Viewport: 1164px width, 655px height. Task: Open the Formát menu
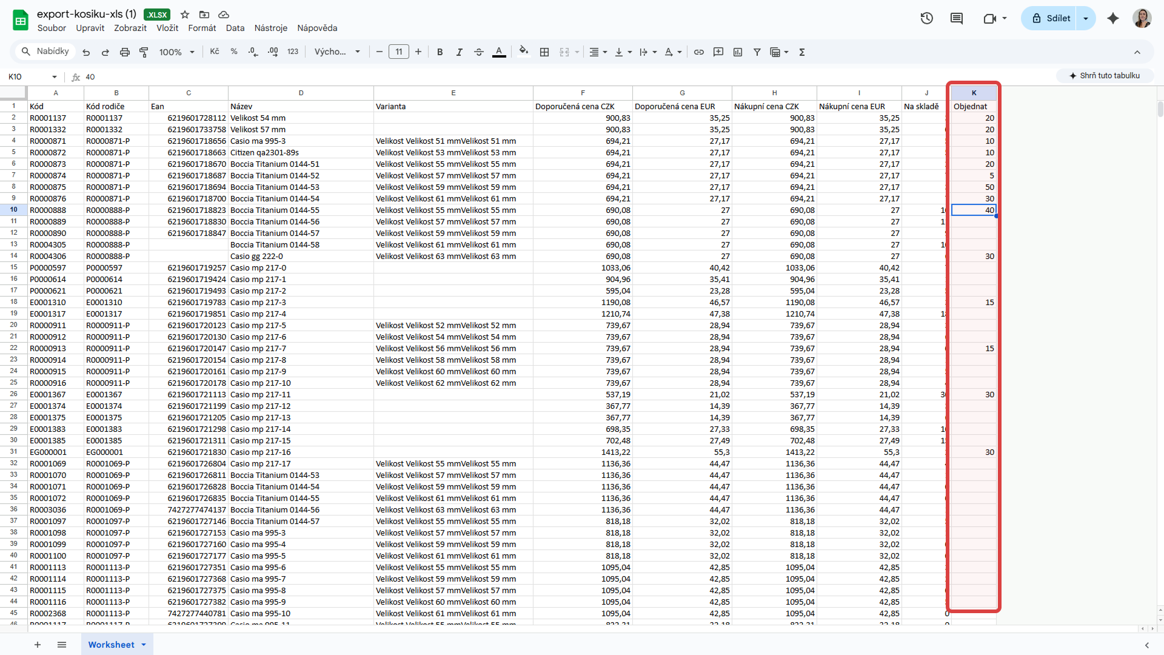(201, 28)
